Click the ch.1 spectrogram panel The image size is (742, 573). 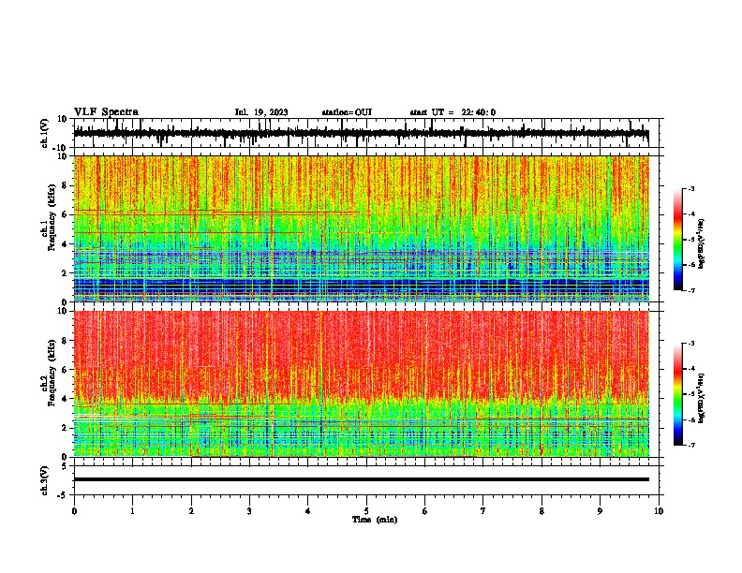361,228
